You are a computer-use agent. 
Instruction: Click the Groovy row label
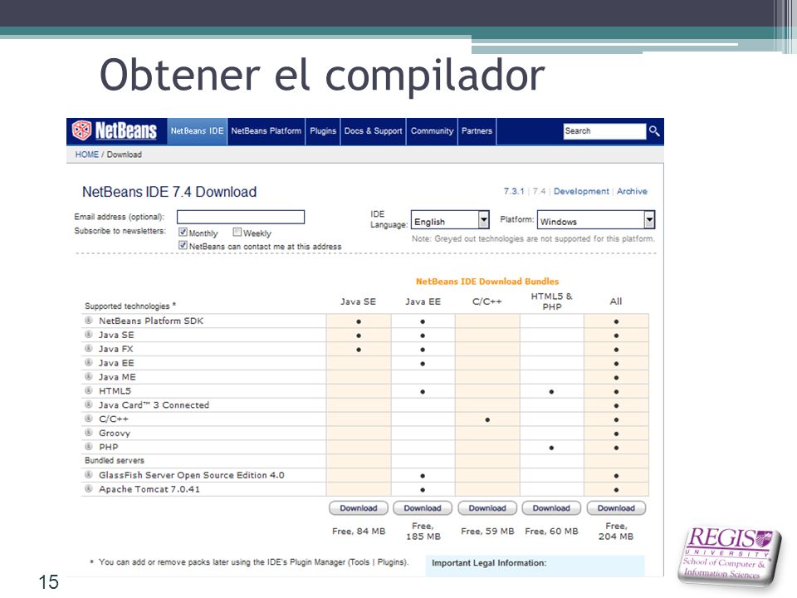tap(115, 434)
